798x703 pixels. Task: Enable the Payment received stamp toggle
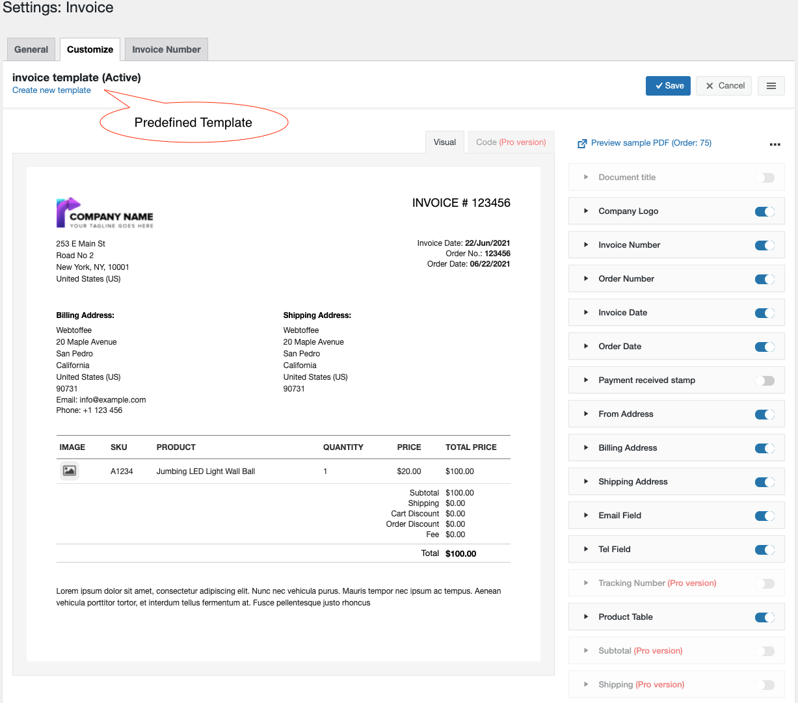pyautogui.click(x=764, y=380)
